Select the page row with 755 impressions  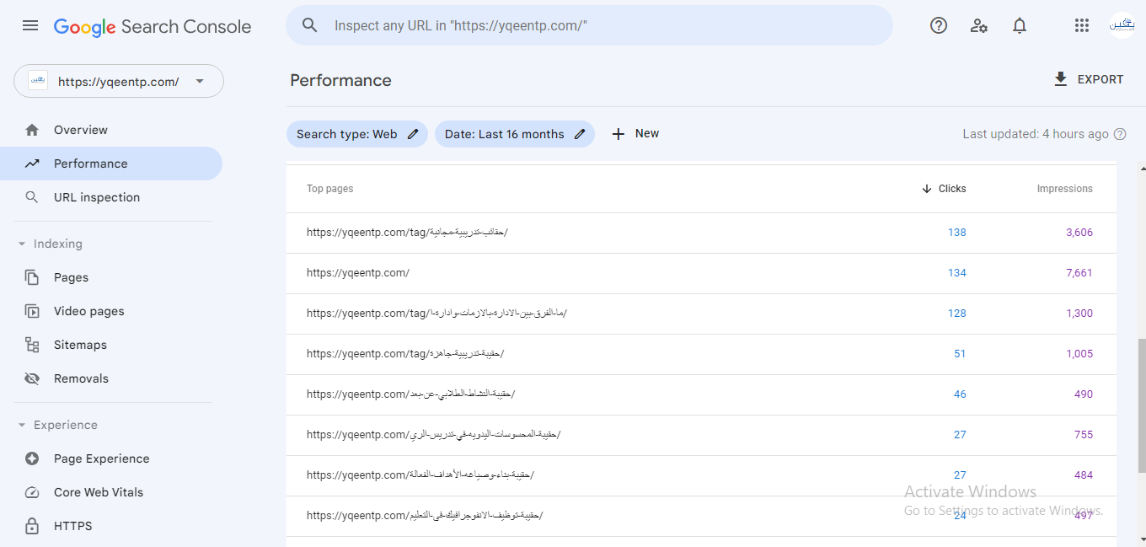(x=701, y=435)
